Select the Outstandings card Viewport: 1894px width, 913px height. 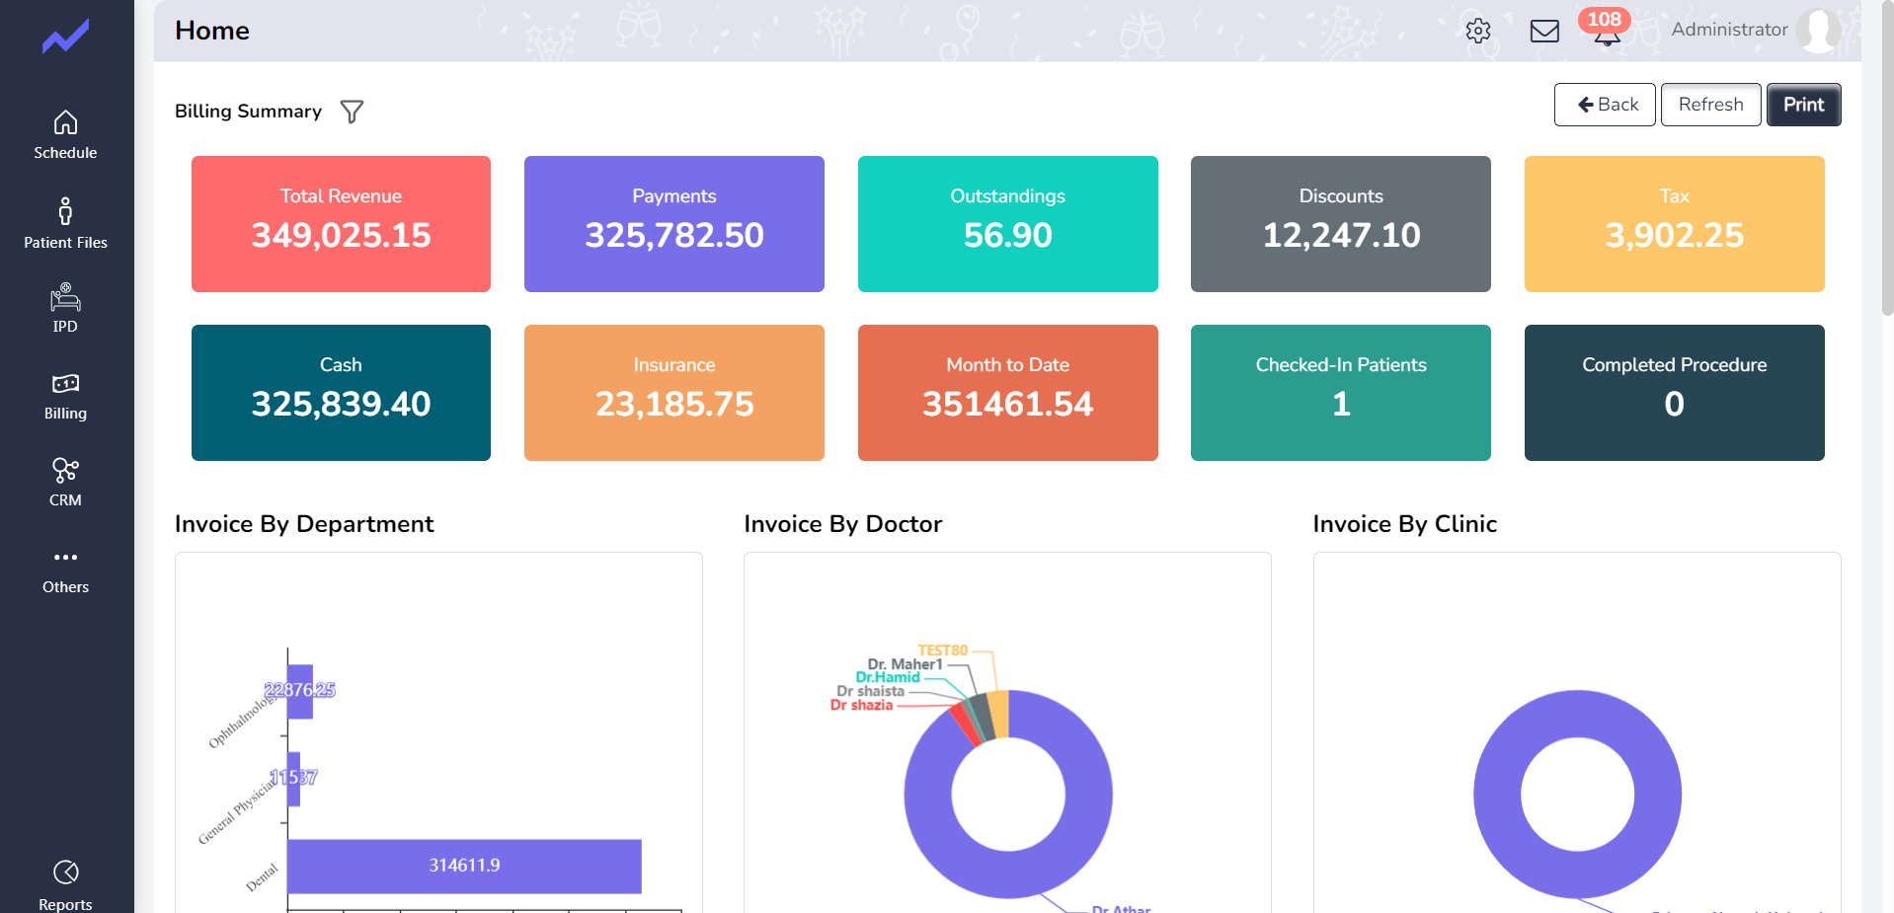1007,224
